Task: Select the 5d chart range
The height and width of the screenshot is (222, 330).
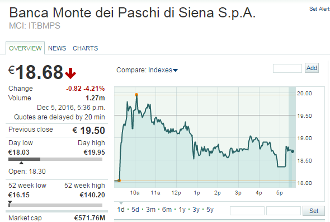Action: pyautogui.click(x=135, y=210)
